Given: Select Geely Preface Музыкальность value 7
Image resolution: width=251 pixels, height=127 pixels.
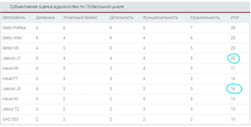Looking at the screenshot, I should 191,28.
